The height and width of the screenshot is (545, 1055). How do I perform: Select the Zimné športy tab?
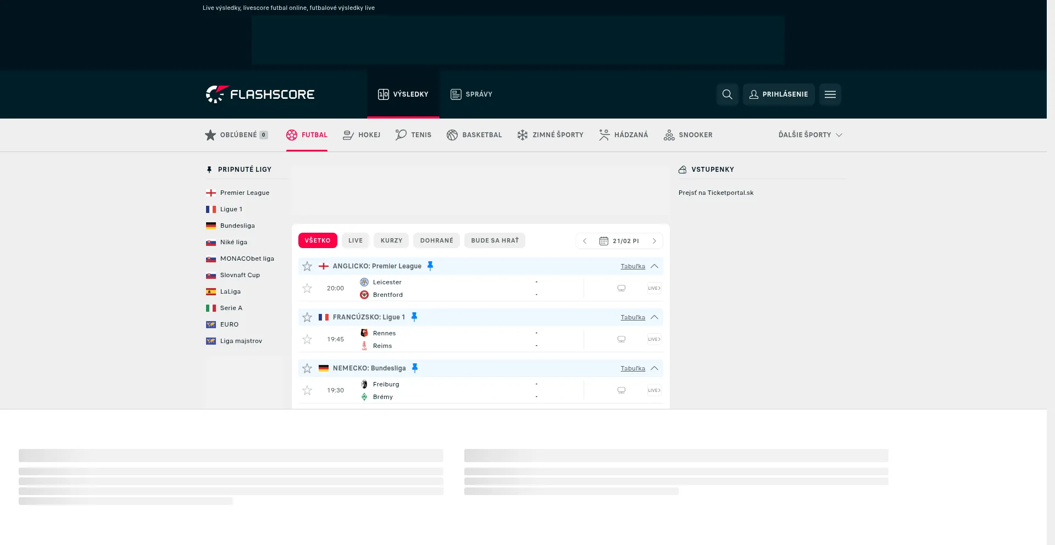pyautogui.click(x=550, y=135)
